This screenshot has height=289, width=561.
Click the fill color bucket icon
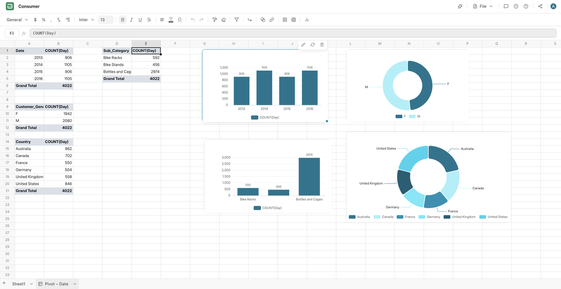coord(180,20)
